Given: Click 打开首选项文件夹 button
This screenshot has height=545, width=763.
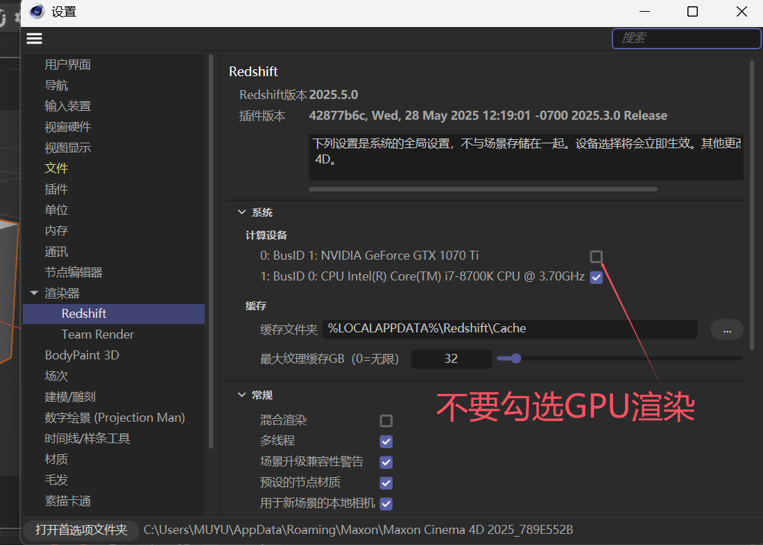Looking at the screenshot, I should tap(80, 530).
